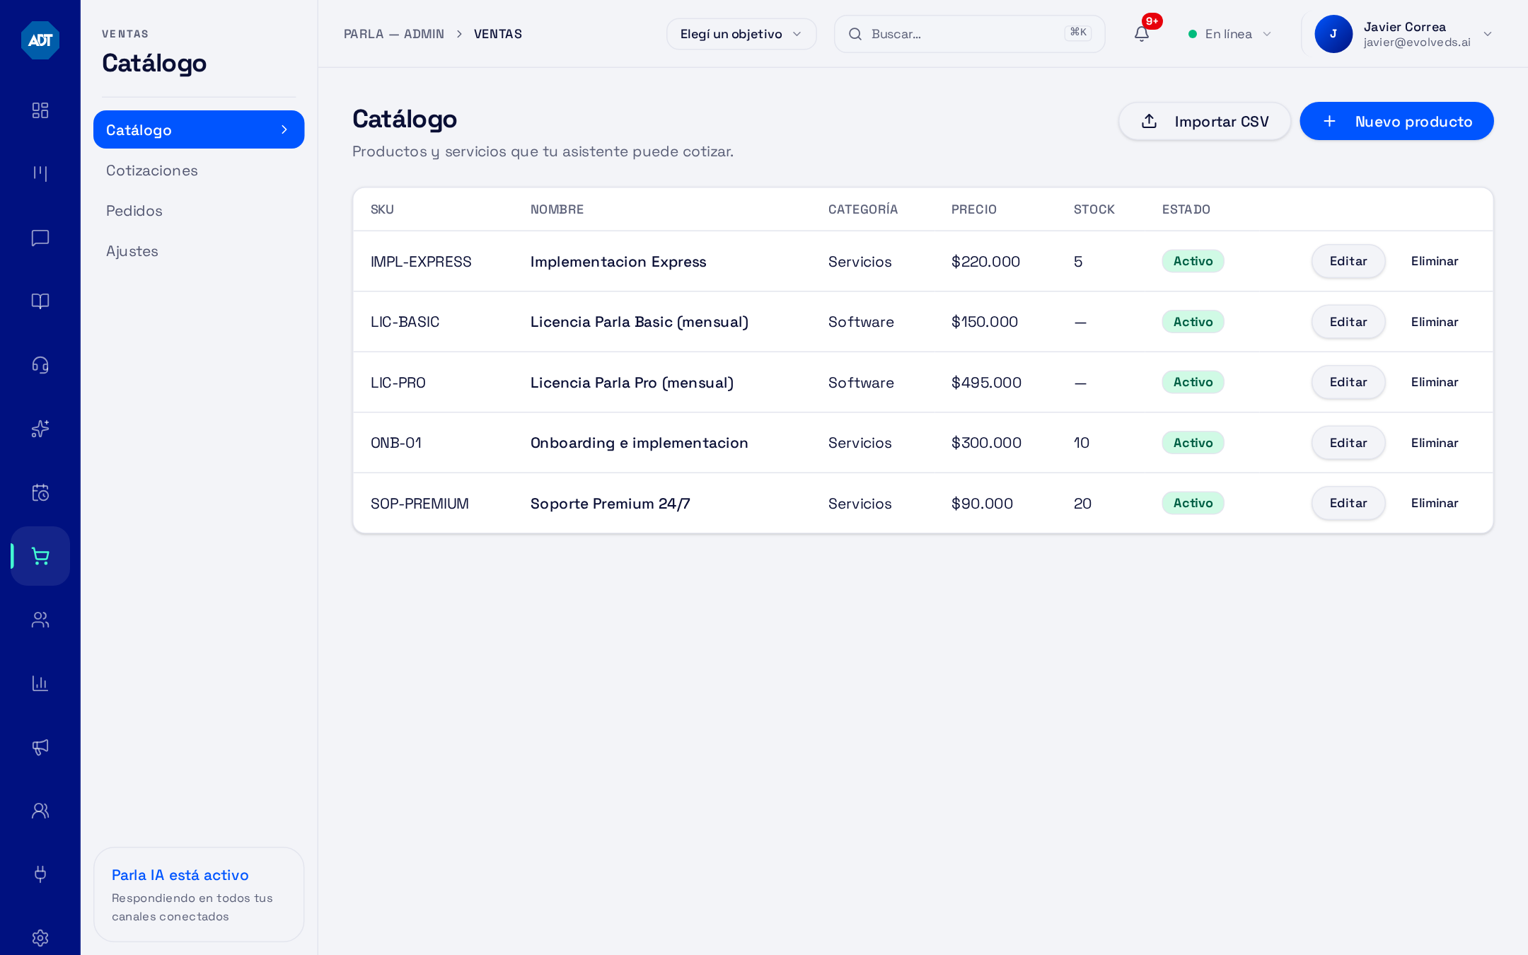The image size is (1528, 955).
Task: Click the magnifier search icon
Action: click(855, 34)
